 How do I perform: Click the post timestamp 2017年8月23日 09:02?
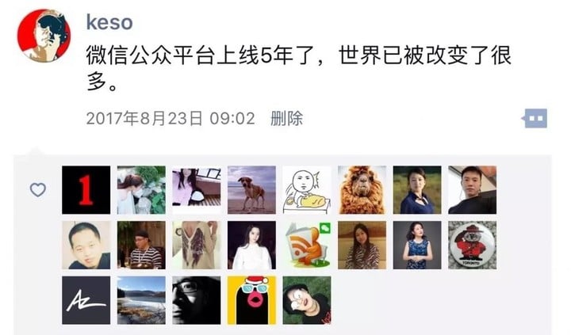click(171, 119)
